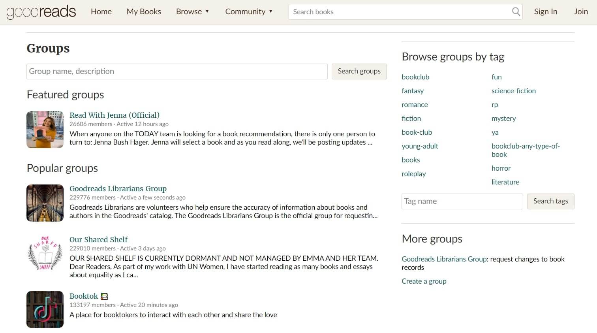The width and height of the screenshot is (597, 333).
Task: Focus the Group name, description field
Action: [177, 71]
